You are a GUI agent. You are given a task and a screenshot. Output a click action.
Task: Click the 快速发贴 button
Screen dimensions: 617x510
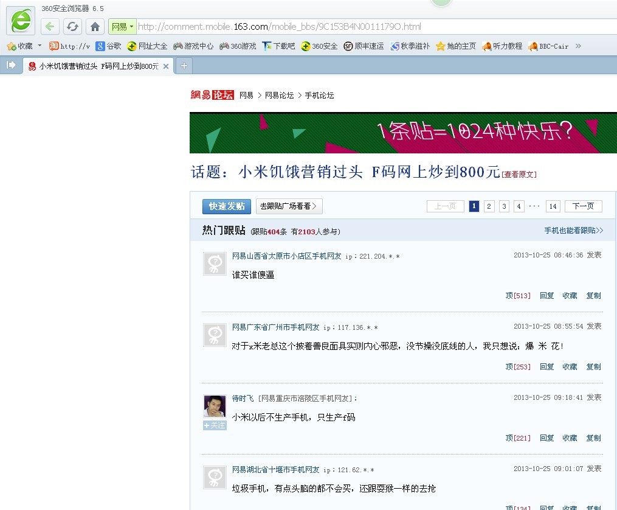(227, 206)
